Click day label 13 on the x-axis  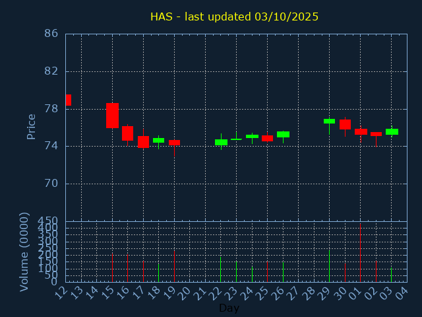pyautogui.click(x=76, y=293)
